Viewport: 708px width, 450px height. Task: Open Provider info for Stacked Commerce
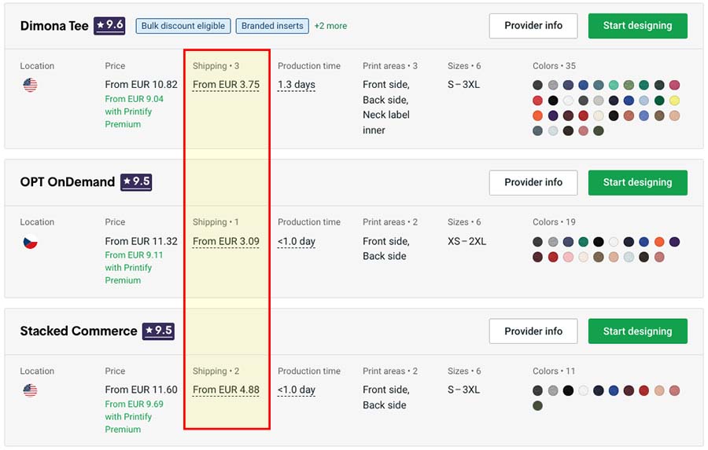pyautogui.click(x=533, y=331)
